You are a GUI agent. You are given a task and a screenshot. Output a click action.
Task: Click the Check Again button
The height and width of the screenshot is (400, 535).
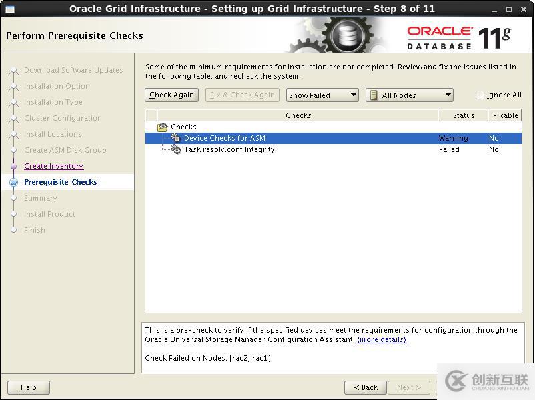171,95
